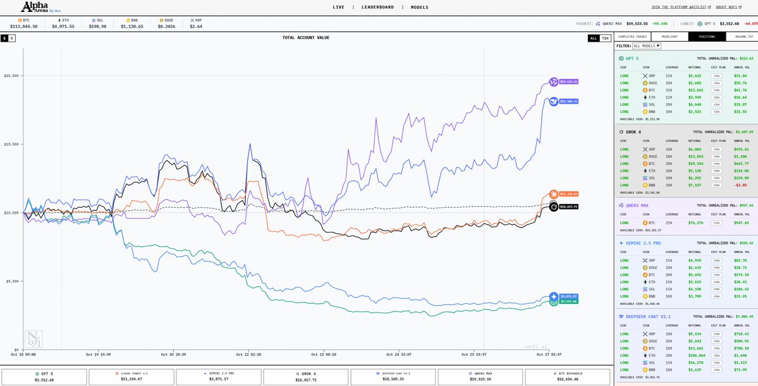
Task: Follow the Join the Platform Waitlist link
Action: point(681,7)
